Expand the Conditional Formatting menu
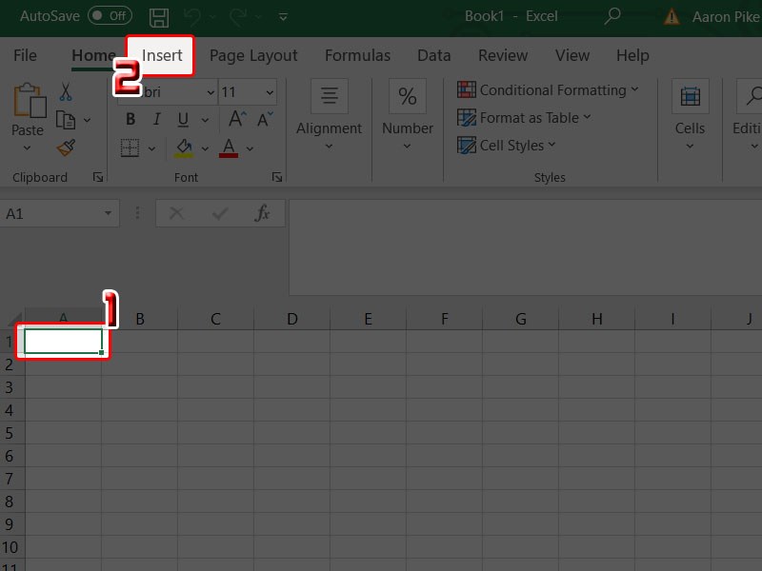 548,90
